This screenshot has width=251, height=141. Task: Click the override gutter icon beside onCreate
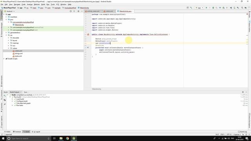click(88, 47)
